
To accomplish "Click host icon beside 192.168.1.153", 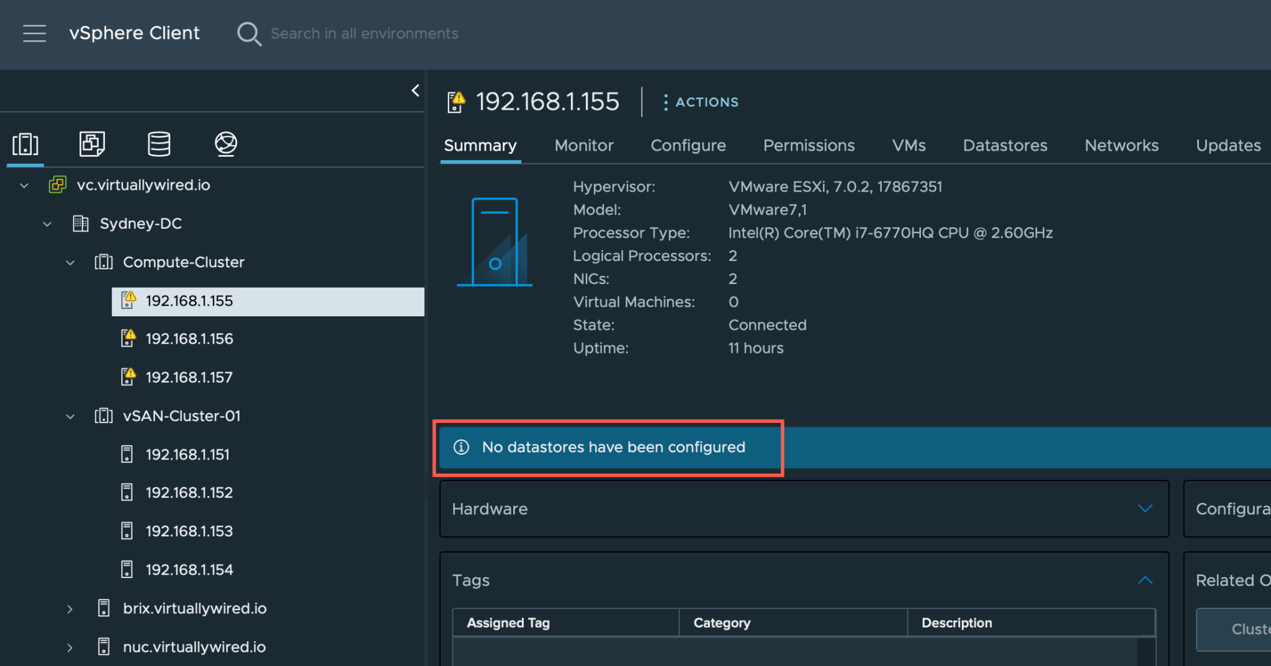I will tap(127, 531).
